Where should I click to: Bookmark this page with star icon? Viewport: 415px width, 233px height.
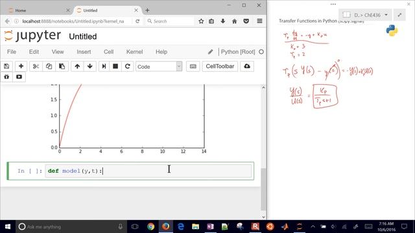point(201,21)
